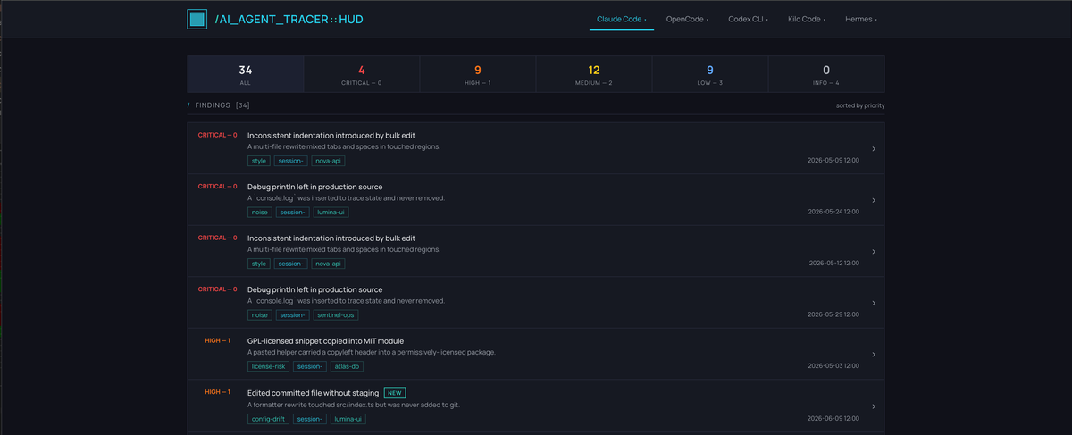1072x435 pixels.
Task: Expand chevron on the Edited committed file finding
Action: coord(873,406)
